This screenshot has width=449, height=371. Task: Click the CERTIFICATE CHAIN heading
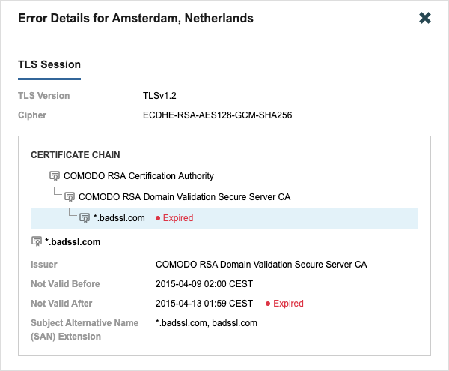76,155
